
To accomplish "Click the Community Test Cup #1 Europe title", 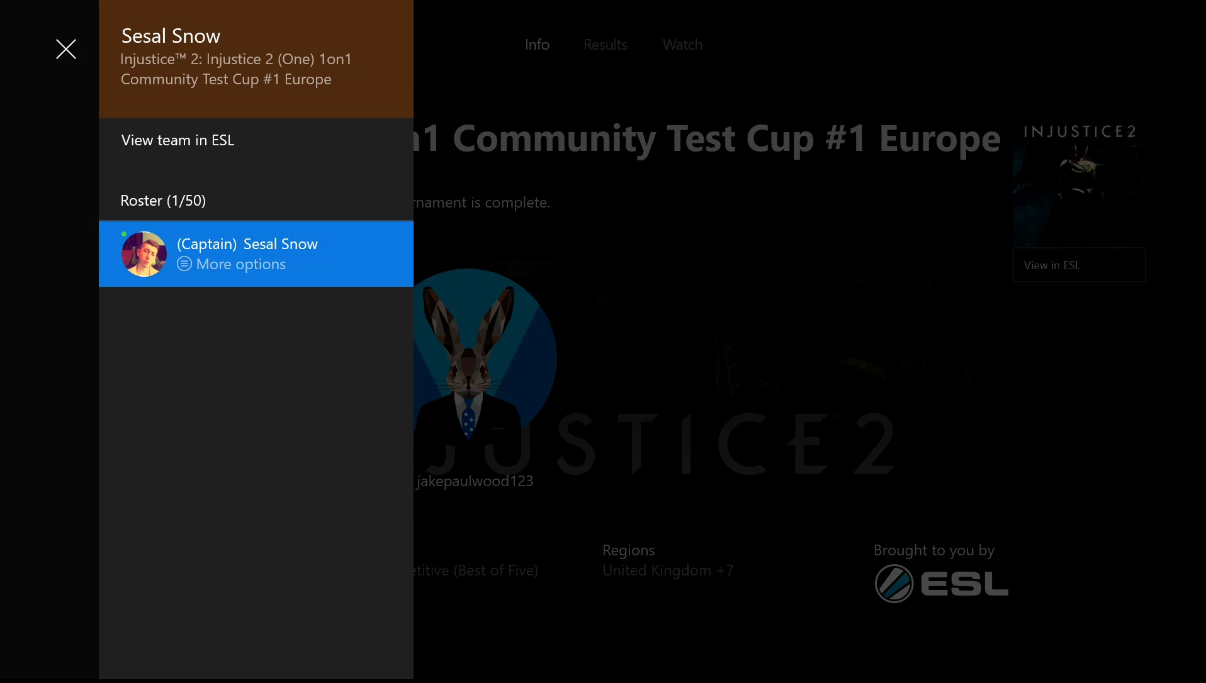I will pyautogui.click(x=707, y=138).
